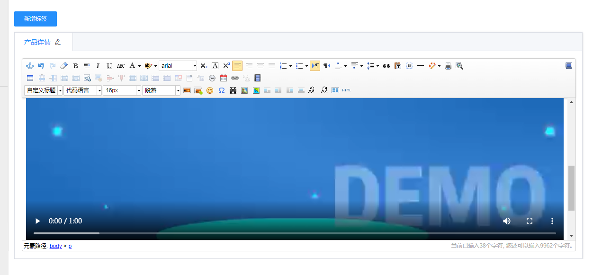Edit the 产品详情 tab name pencil
The width and height of the screenshot is (593, 275).
click(58, 42)
